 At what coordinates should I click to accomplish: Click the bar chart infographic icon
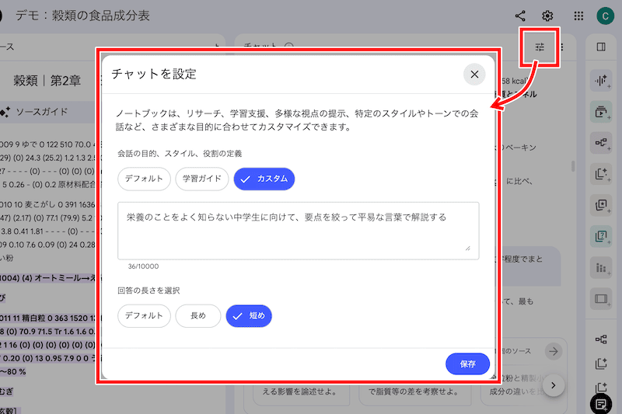point(600,267)
